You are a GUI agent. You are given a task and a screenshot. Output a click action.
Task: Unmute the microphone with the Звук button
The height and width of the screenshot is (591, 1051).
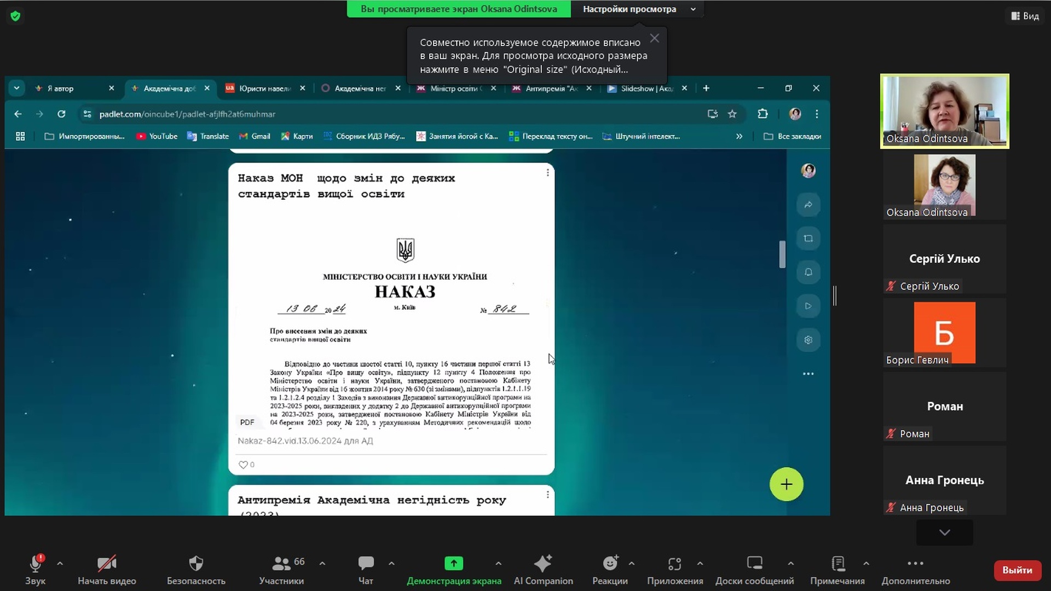[x=35, y=569]
